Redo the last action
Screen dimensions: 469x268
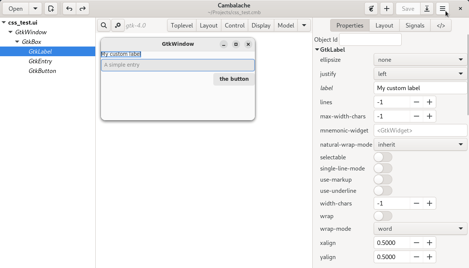(83, 9)
